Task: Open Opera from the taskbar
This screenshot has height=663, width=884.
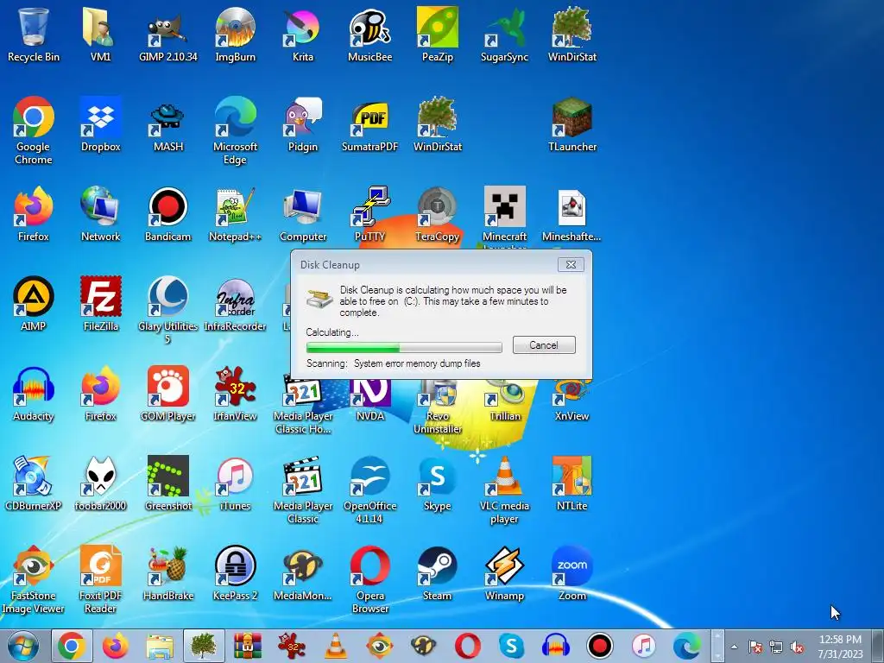Action: (x=467, y=646)
